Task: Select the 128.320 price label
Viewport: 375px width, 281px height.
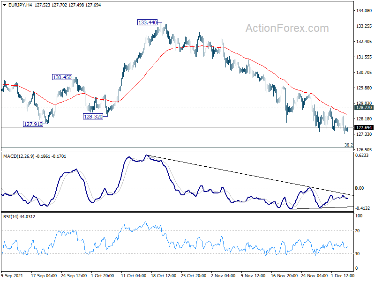Action: [93, 117]
